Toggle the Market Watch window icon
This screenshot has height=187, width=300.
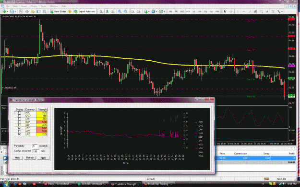click(x=21, y=11)
